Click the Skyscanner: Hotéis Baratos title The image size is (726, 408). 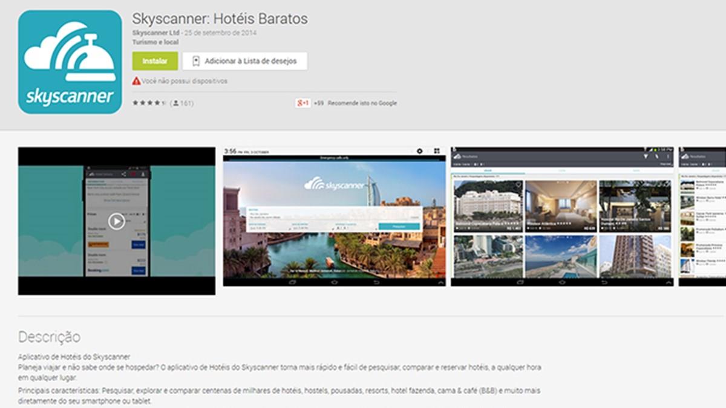(220, 18)
